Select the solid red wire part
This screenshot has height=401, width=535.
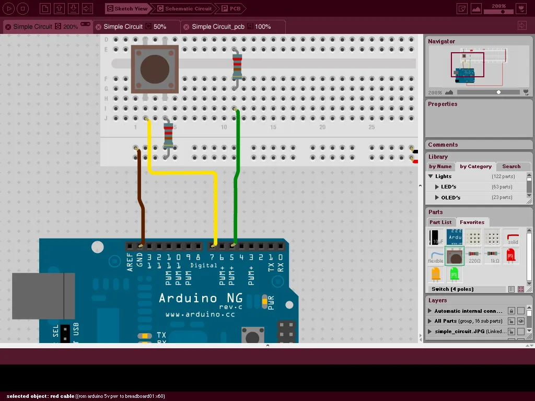511,238
